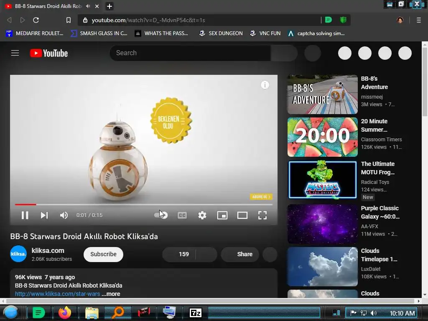428x321 pixels.
Task: Toggle closed captions CC button
Action: coord(182,215)
